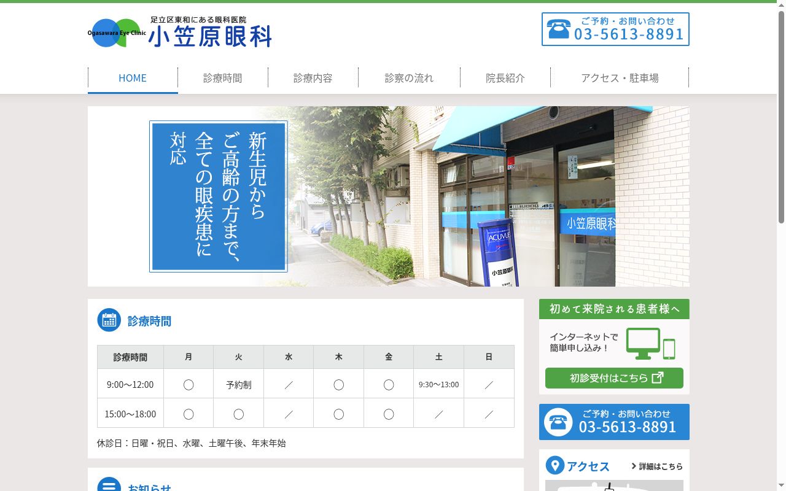This screenshot has height=491, width=786.
Task: Click the 火 column header
Action: (x=239, y=357)
